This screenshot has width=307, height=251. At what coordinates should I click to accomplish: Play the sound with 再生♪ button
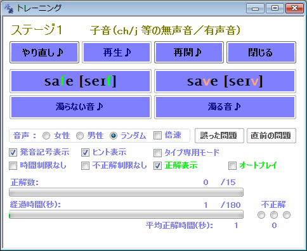click(x=117, y=53)
